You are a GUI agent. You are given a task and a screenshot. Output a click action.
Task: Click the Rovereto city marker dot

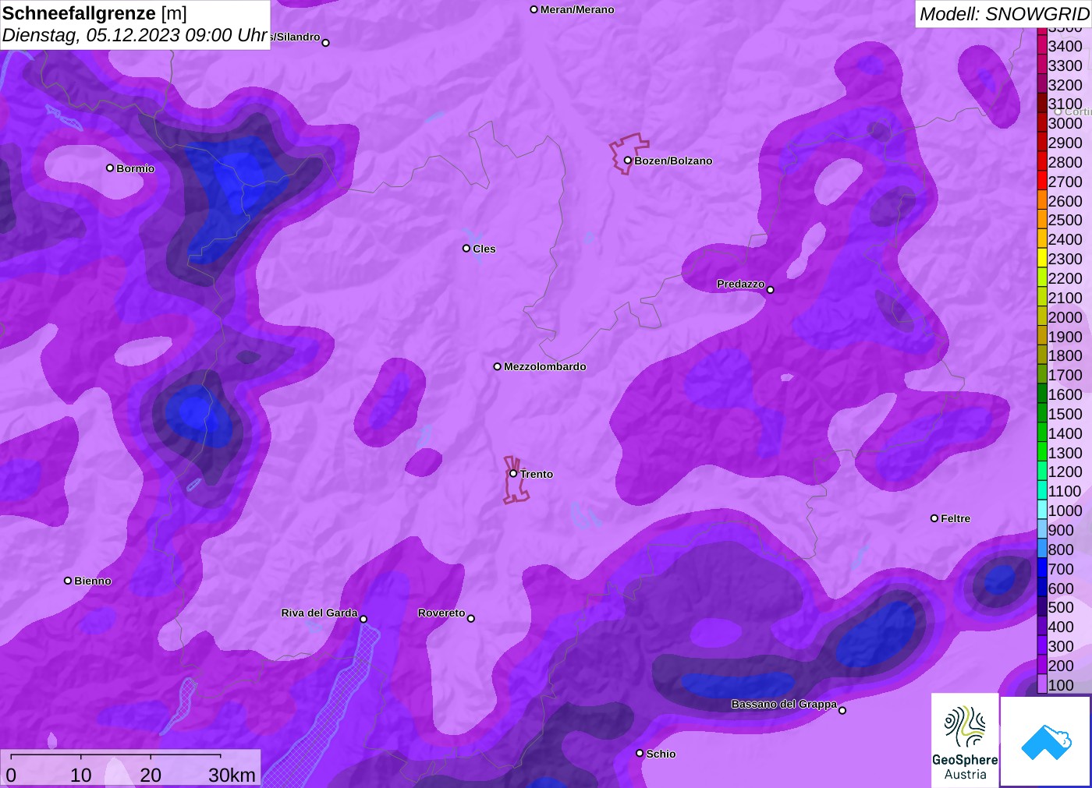pos(471,619)
